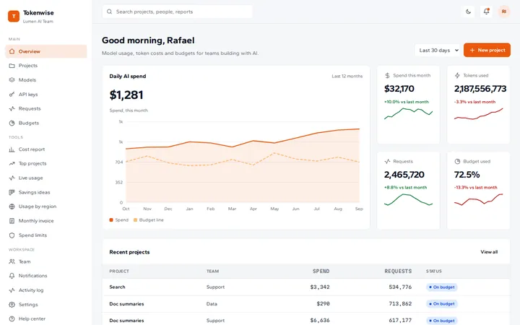
Task: Open user avatar menu in top bar
Action: (x=504, y=12)
